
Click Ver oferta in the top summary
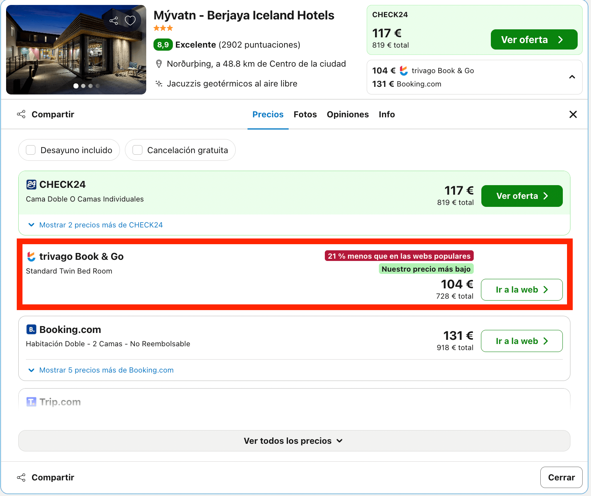point(534,40)
